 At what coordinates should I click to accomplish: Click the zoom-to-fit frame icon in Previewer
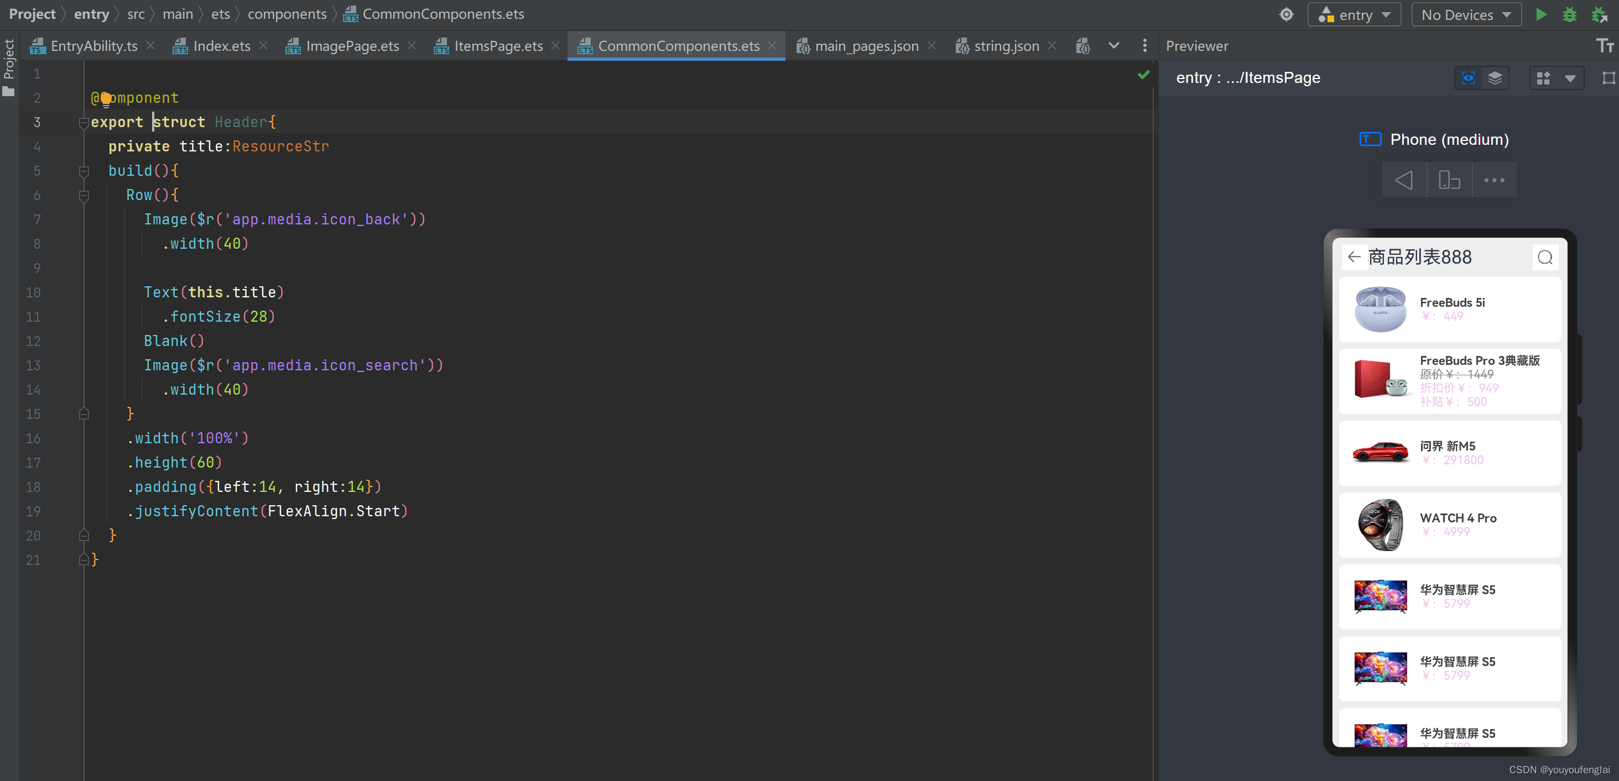tap(1608, 78)
